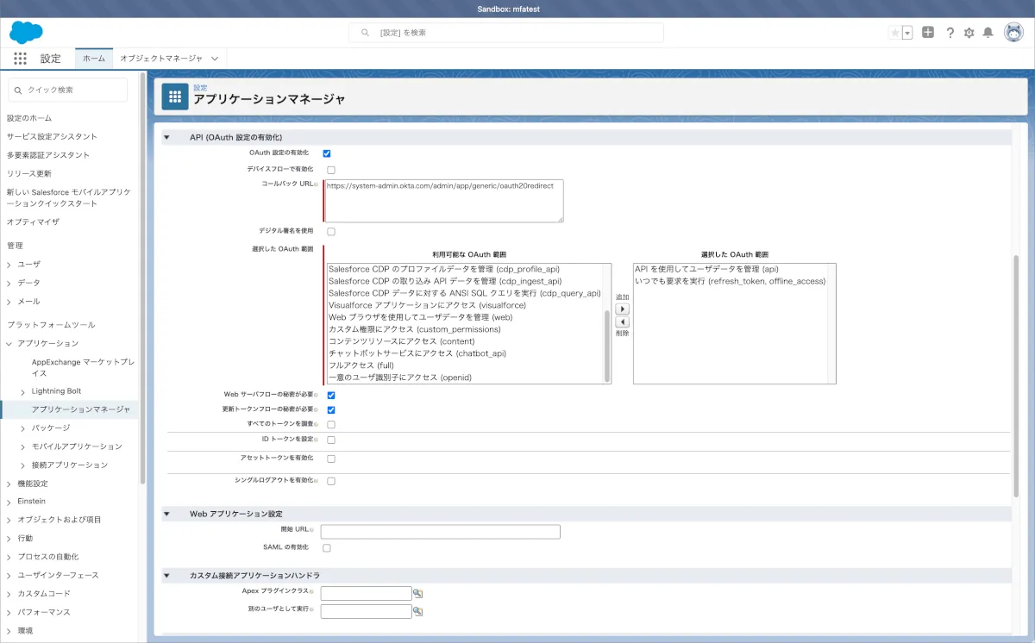Switch to the ホーム tab
Viewport: 1035px width, 643px height.
pyautogui.click(x=93, y=59)
